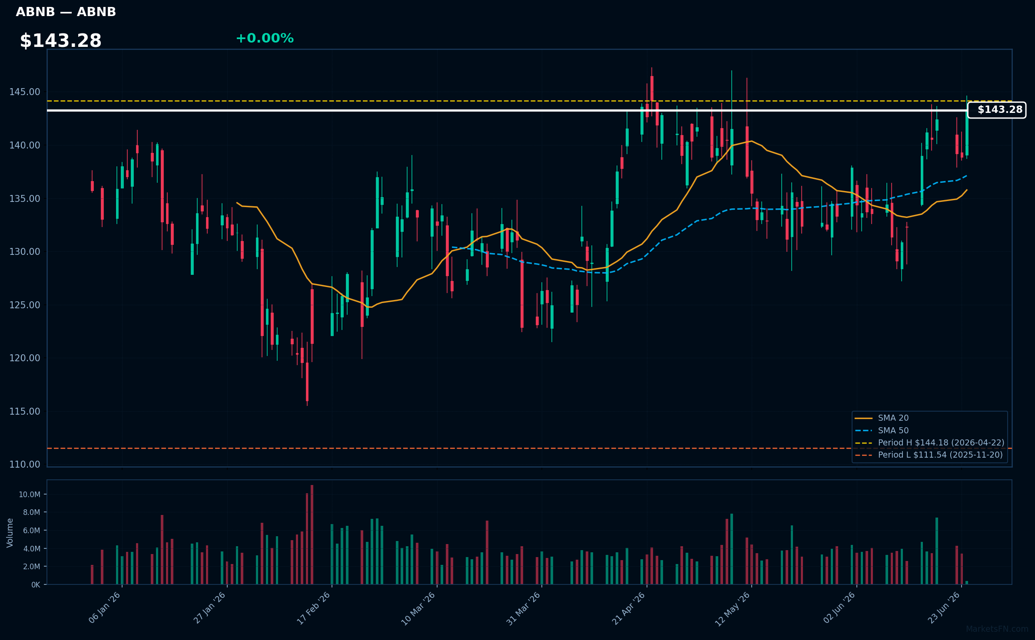Click the ABNB — ABNB chart title
The height and width of the screenshot is (640, 1035).
(x=66, y=12)
